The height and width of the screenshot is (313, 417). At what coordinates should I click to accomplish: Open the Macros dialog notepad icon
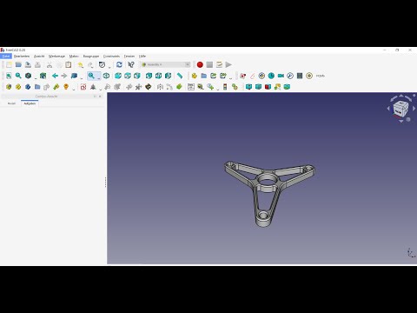coord(219,64)
